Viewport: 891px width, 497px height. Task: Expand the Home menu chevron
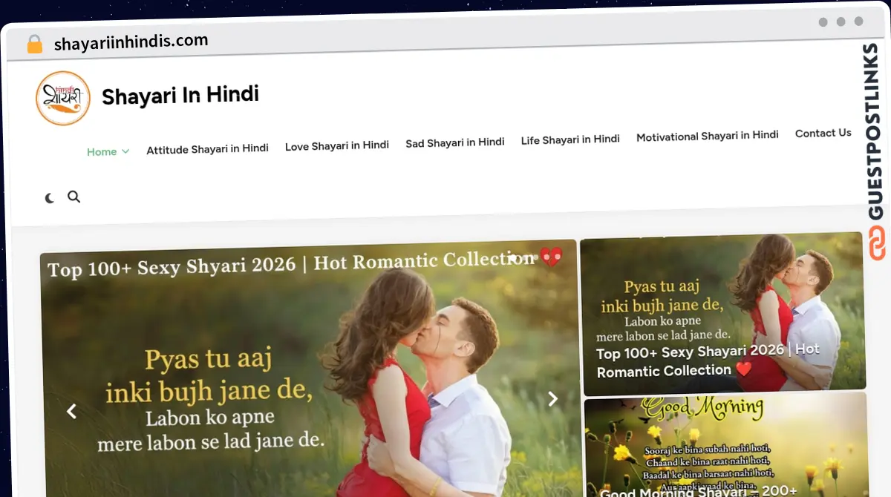coord(125,151)
